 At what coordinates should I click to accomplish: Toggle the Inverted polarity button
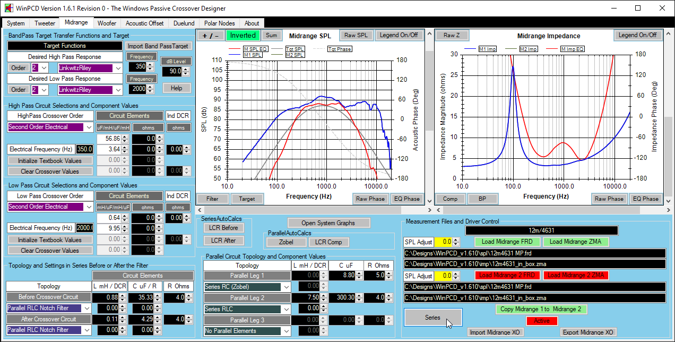[243, 36]
